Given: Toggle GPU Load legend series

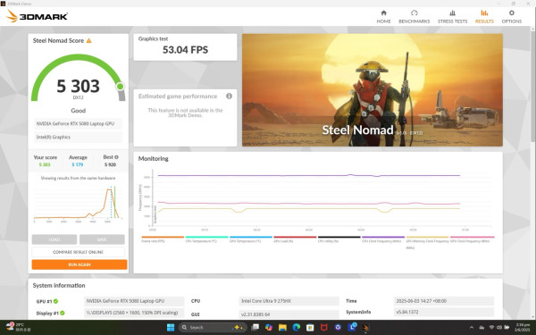Looking at the screenshot, I should click(x=295, y=239).
